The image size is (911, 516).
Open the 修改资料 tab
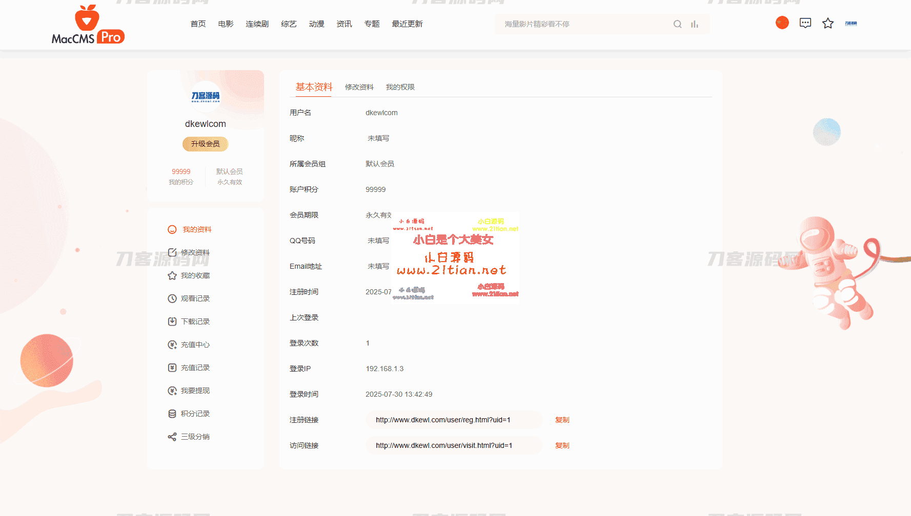coord(359,87)
